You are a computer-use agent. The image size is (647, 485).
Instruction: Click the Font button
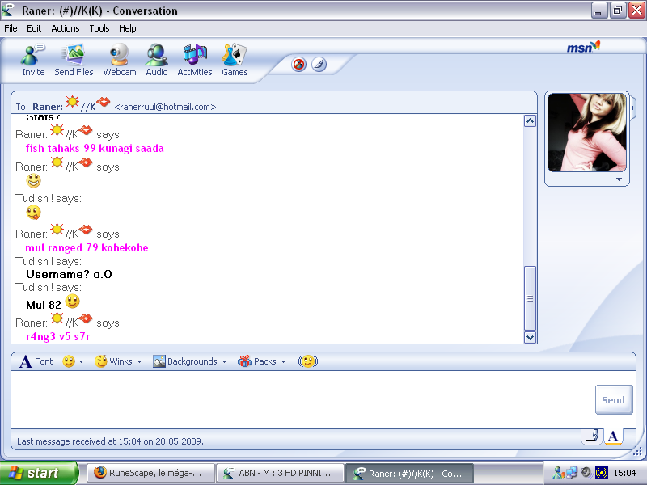36,361
